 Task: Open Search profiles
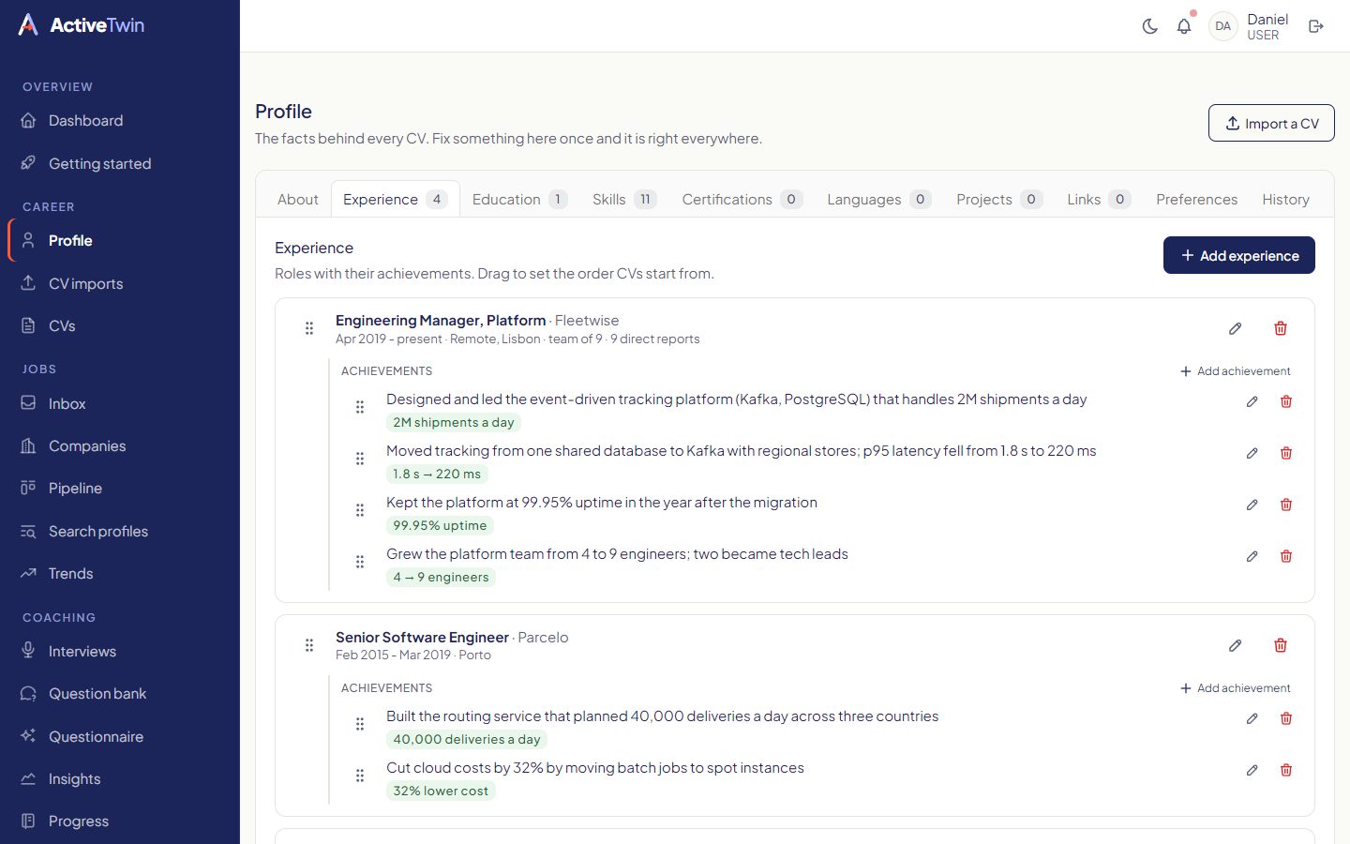pyautogui.click(x=120, y=531)
